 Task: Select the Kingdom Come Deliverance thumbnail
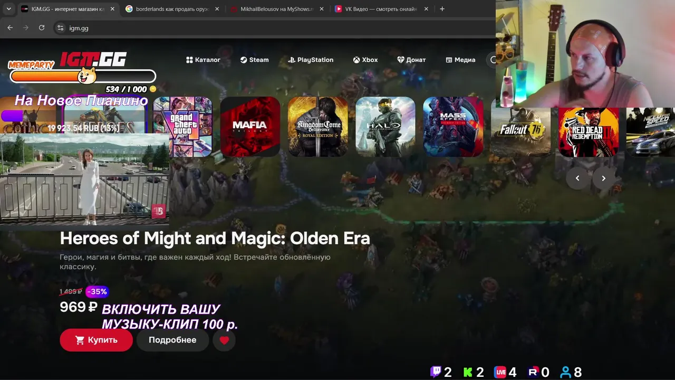pos(318,127)
